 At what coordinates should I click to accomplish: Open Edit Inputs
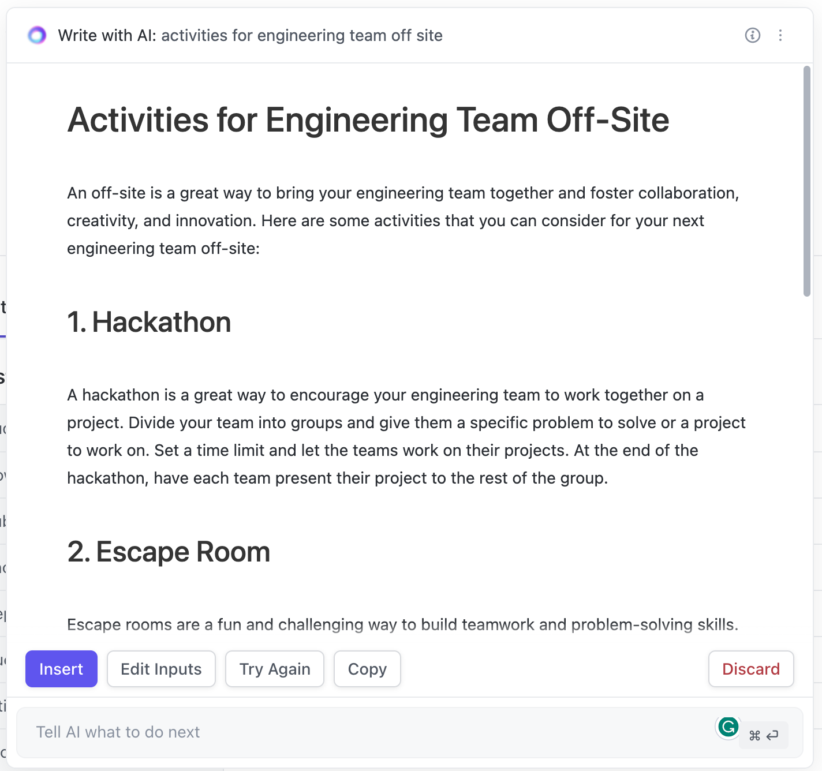161,669
